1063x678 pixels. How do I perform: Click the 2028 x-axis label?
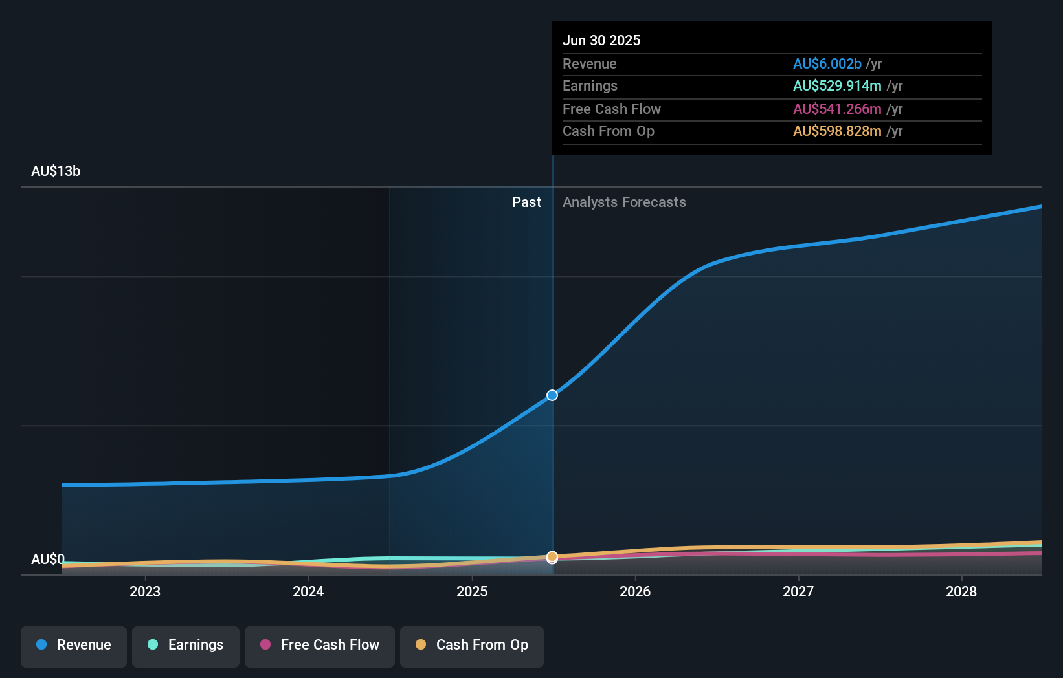point(961,591)
